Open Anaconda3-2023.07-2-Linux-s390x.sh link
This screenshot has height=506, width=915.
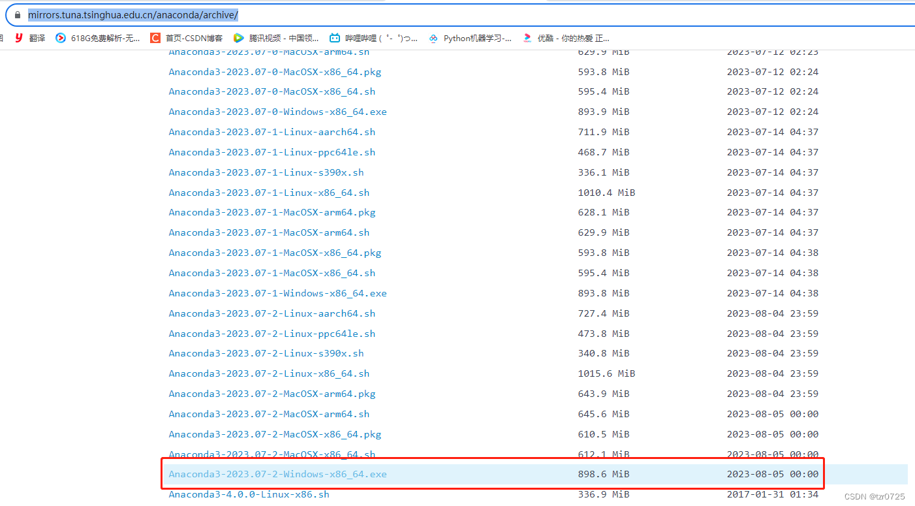[x=266, y=353]
